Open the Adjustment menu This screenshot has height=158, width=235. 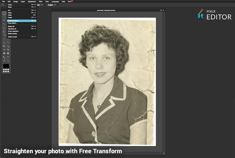pos(32,1)
